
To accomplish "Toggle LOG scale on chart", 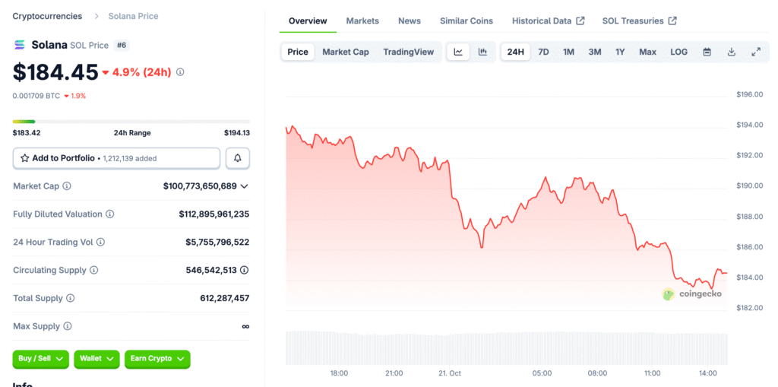I will 678,52.
